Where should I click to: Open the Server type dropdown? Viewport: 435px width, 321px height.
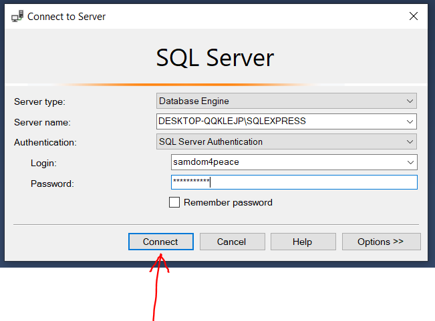point(286,101)
